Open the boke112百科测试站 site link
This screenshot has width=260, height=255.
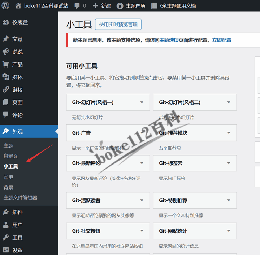tap(46, 6)
